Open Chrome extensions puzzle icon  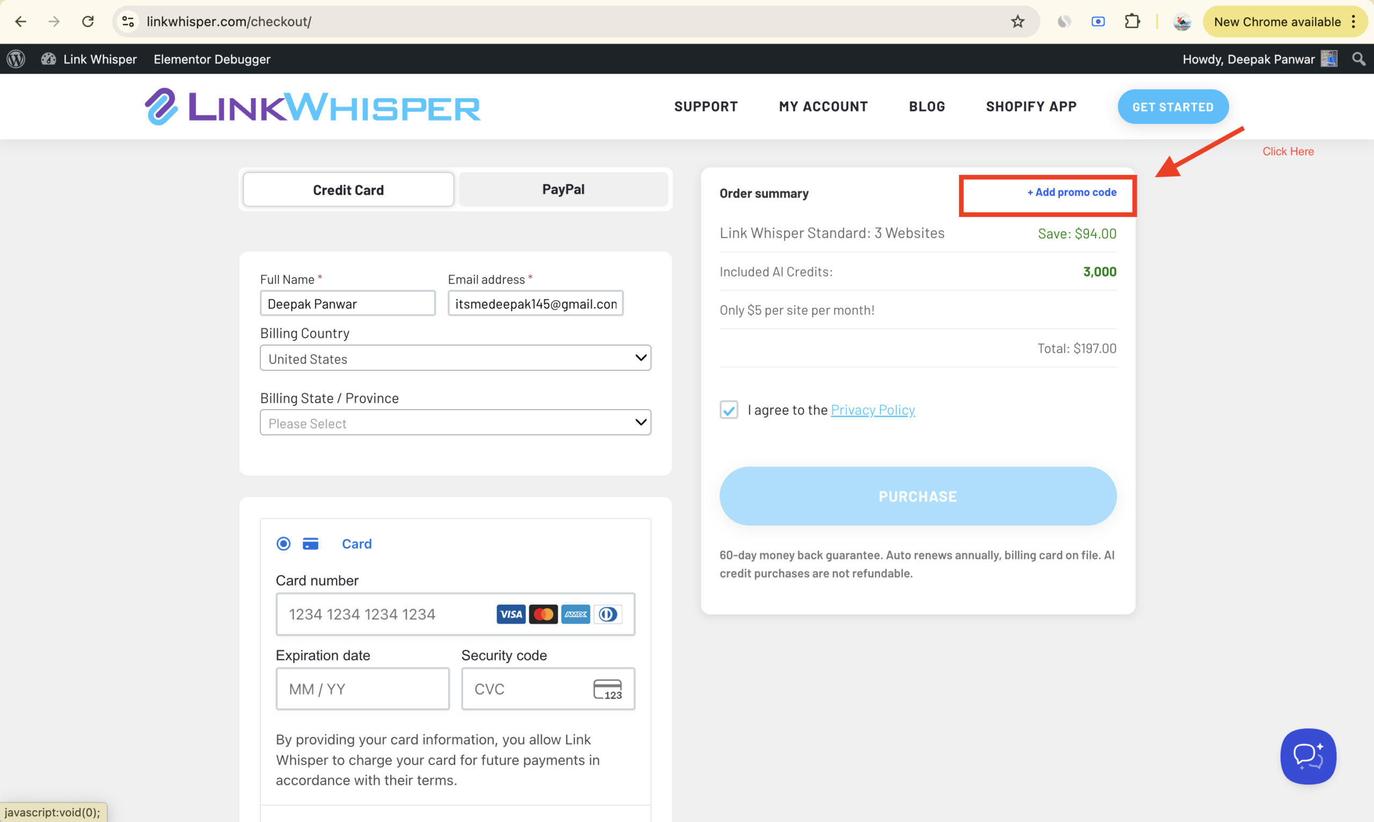[1132, 21]
